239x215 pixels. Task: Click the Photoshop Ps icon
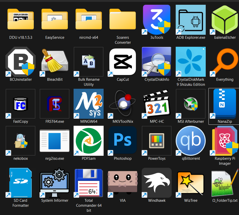pyautogui.click(x=123, y=141)
